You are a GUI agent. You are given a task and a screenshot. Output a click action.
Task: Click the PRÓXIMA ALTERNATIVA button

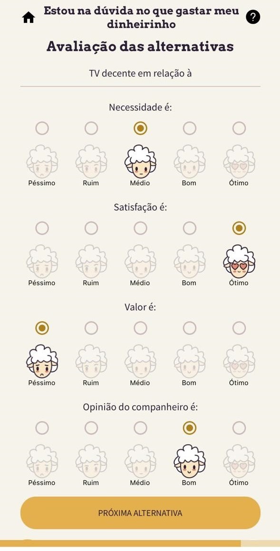coord(140,513)
